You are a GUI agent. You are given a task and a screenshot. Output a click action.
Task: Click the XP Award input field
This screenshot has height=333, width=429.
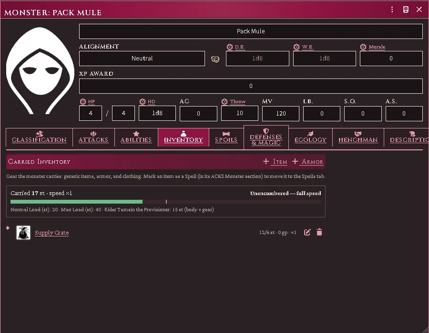click(251, 86)
